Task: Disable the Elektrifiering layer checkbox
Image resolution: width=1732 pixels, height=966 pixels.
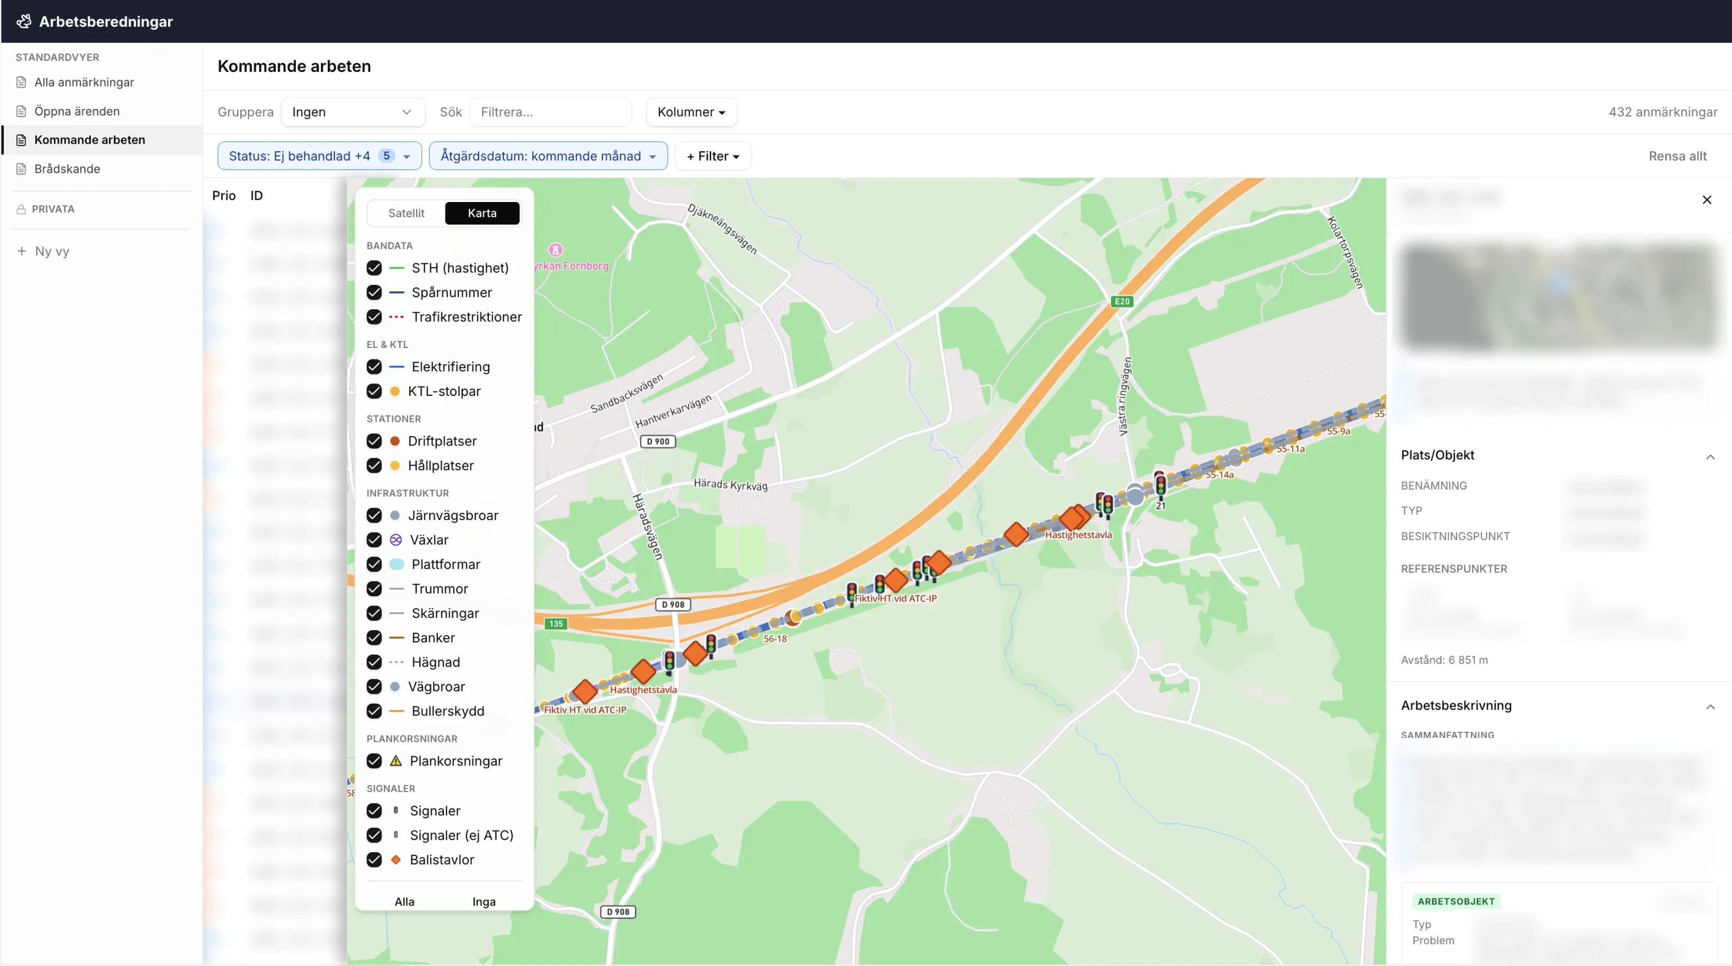Action: point(375,366)
